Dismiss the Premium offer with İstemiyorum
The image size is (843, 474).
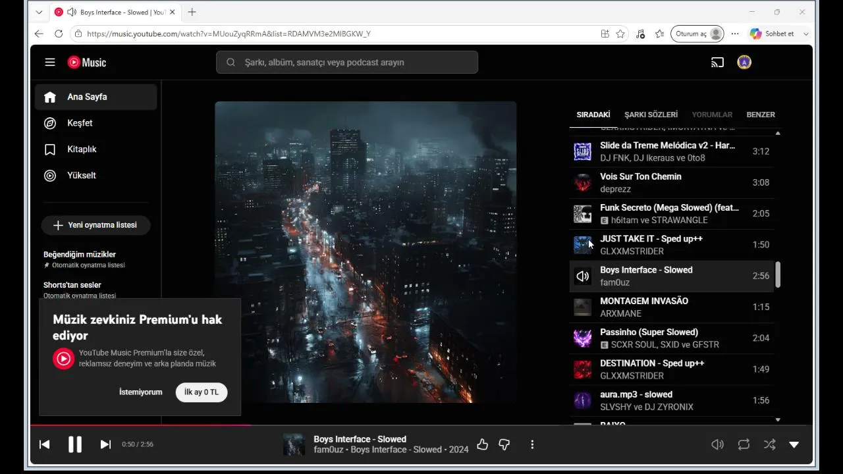140,392
